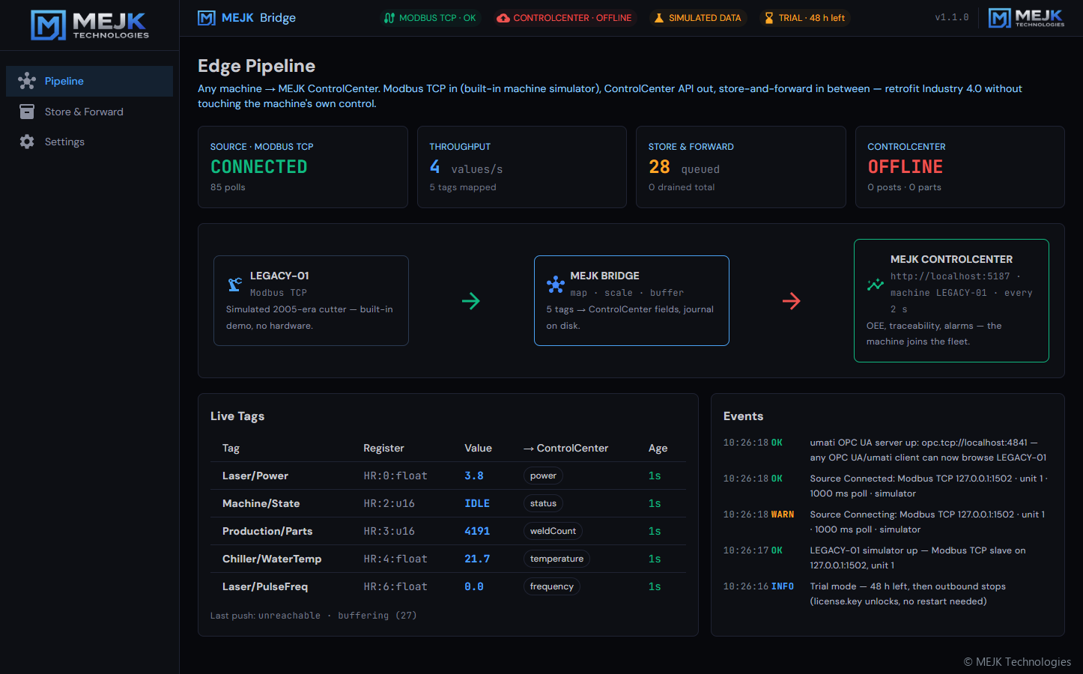Click the '85 polls' counter
The height and width of the screenshot is (674, 1083).
tap(228, 187)
